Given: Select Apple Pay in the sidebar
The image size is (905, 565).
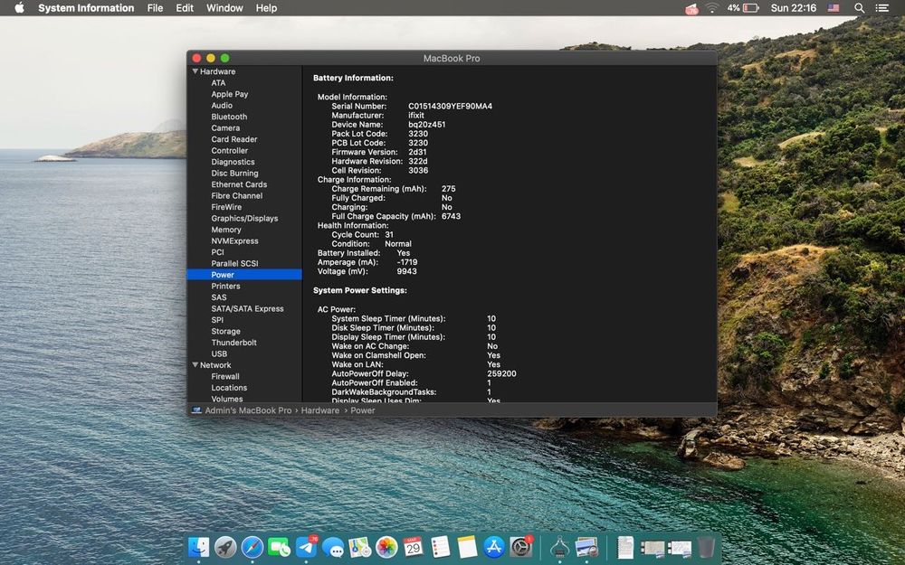Looking at the screenshot, I should click(x=230, y=94).
